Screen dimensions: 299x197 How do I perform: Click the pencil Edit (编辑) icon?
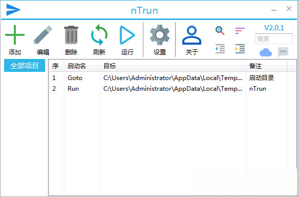point(43,35)
